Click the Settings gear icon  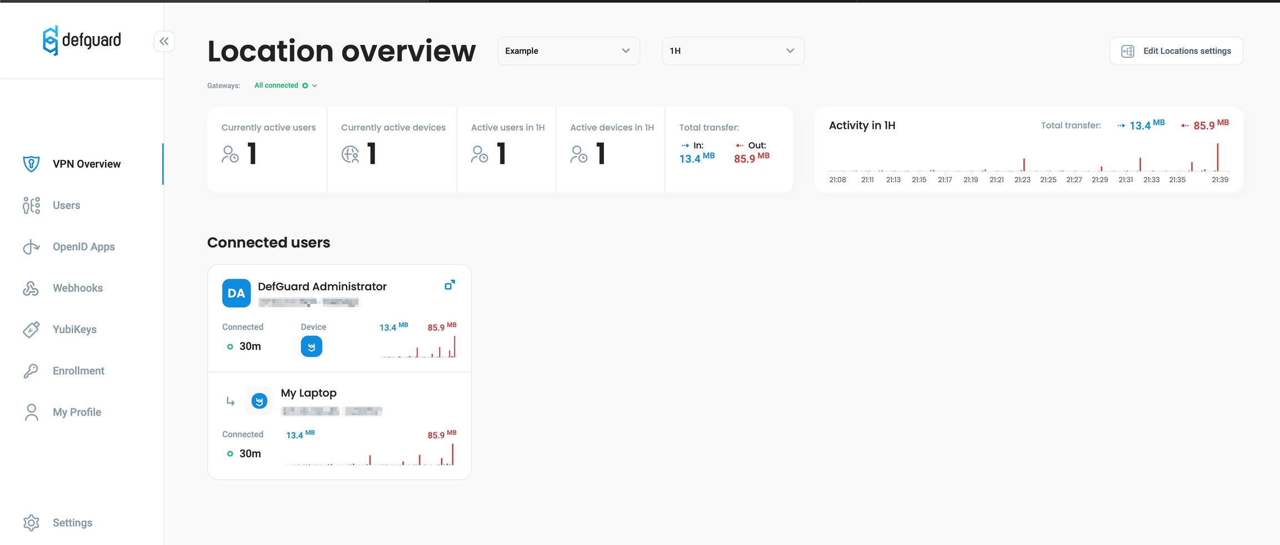pos(31,523)
